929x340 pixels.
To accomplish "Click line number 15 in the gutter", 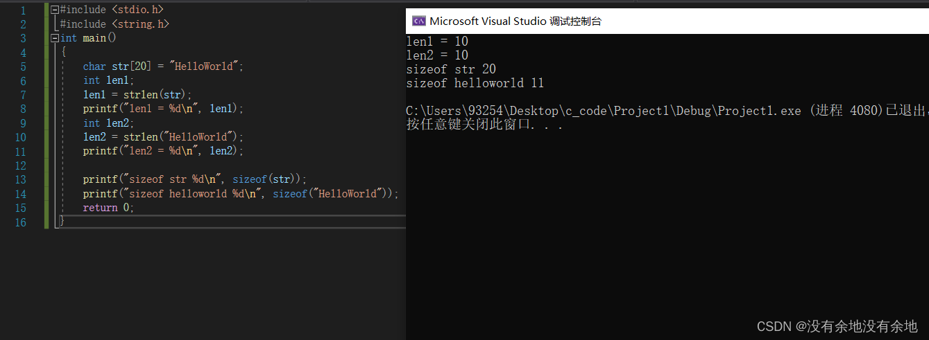I will pyautogui.click(x=20, y=208).
